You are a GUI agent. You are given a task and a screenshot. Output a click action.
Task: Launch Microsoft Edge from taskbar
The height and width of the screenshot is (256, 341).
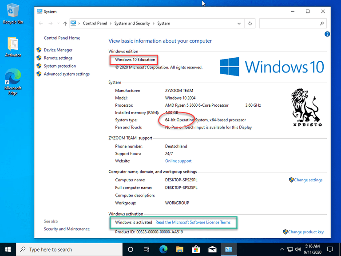coord(163,249)
